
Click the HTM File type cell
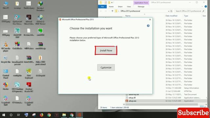pos(188,91)
